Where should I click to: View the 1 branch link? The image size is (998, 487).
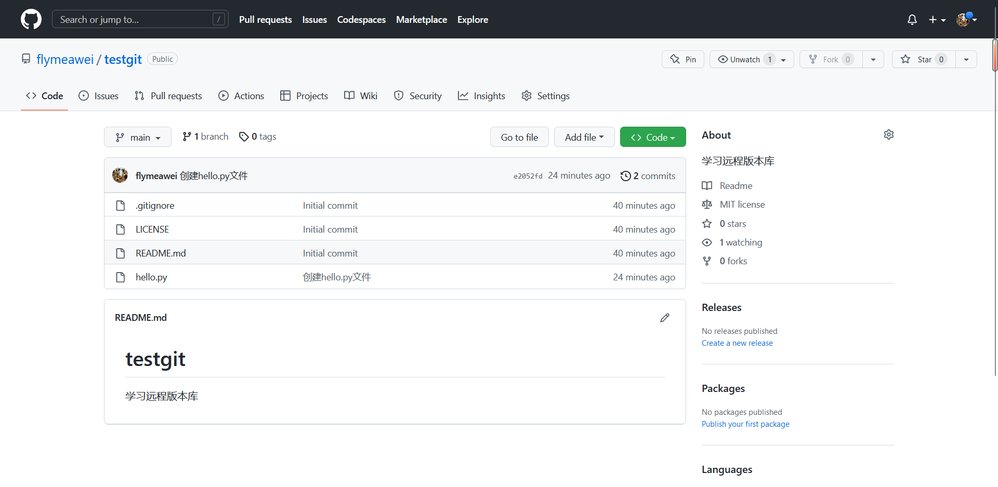[x=205, y=137]
